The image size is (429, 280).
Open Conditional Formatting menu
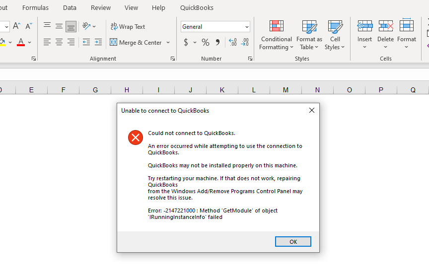[x=277, y=35]
